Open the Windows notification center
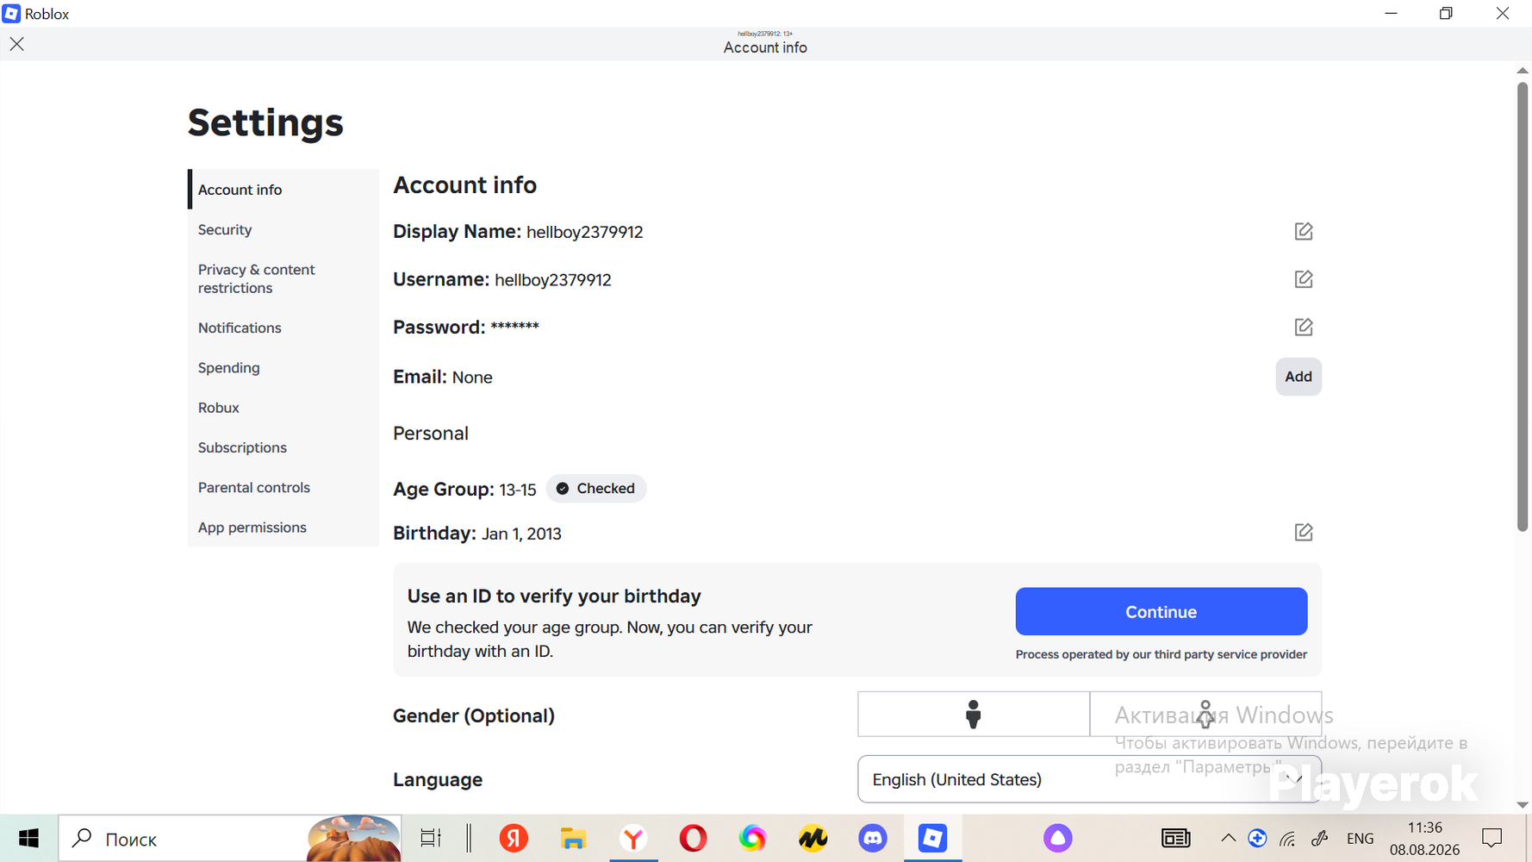The height and width of the screenshot is (862, 1532). (x=1492, y=838)
